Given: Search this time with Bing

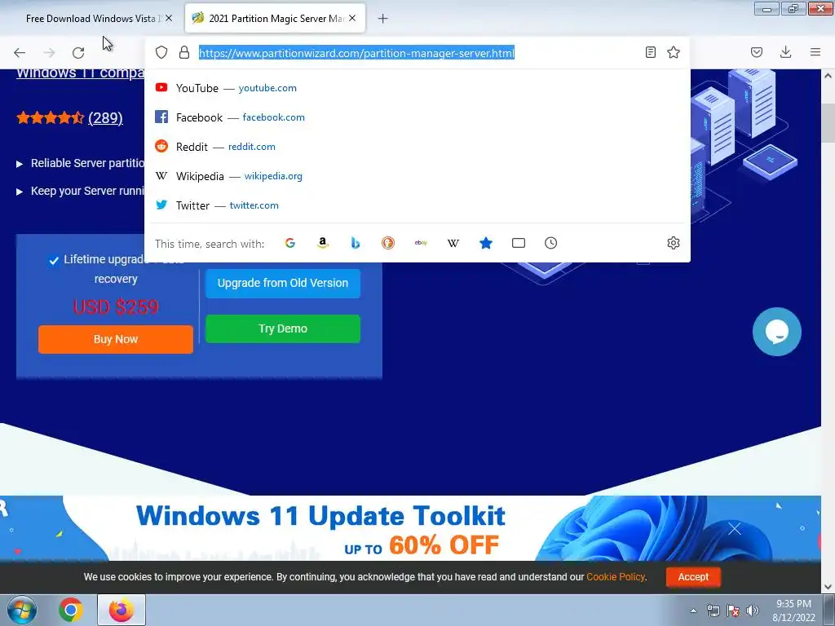Looking at the screenshot, I should 356,243.
